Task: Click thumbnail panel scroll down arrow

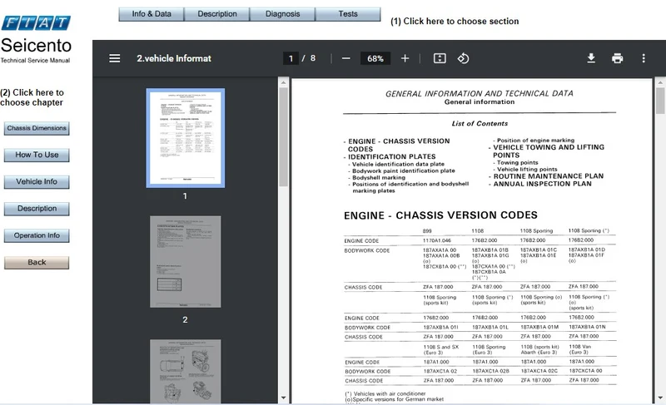Action: 283,398
